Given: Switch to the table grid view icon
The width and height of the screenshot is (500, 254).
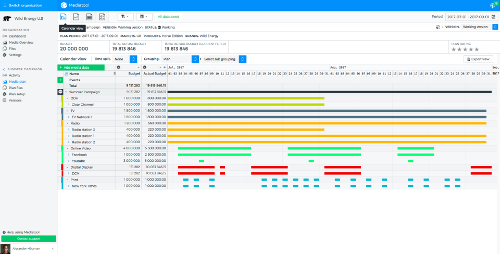Looking at the screenshot, I should [90, 17].
